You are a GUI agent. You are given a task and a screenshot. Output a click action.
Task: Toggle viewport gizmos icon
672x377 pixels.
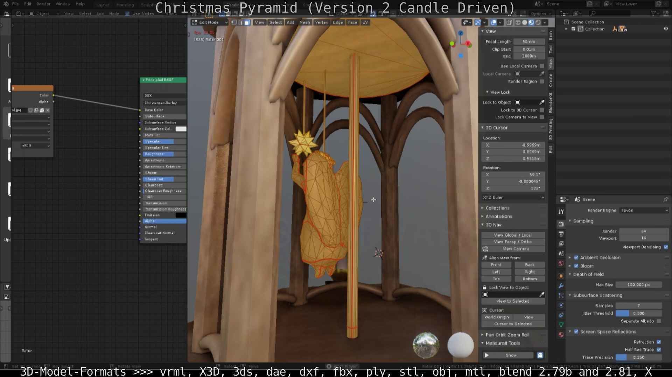click(x=478, y=22)
